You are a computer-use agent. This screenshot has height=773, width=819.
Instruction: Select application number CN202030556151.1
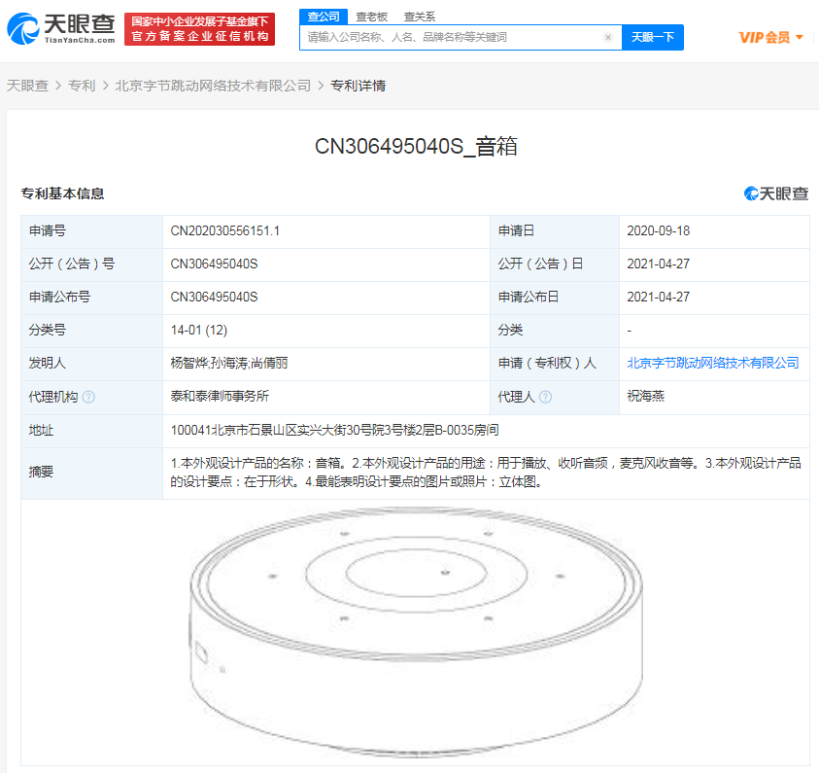pos(225,230)
